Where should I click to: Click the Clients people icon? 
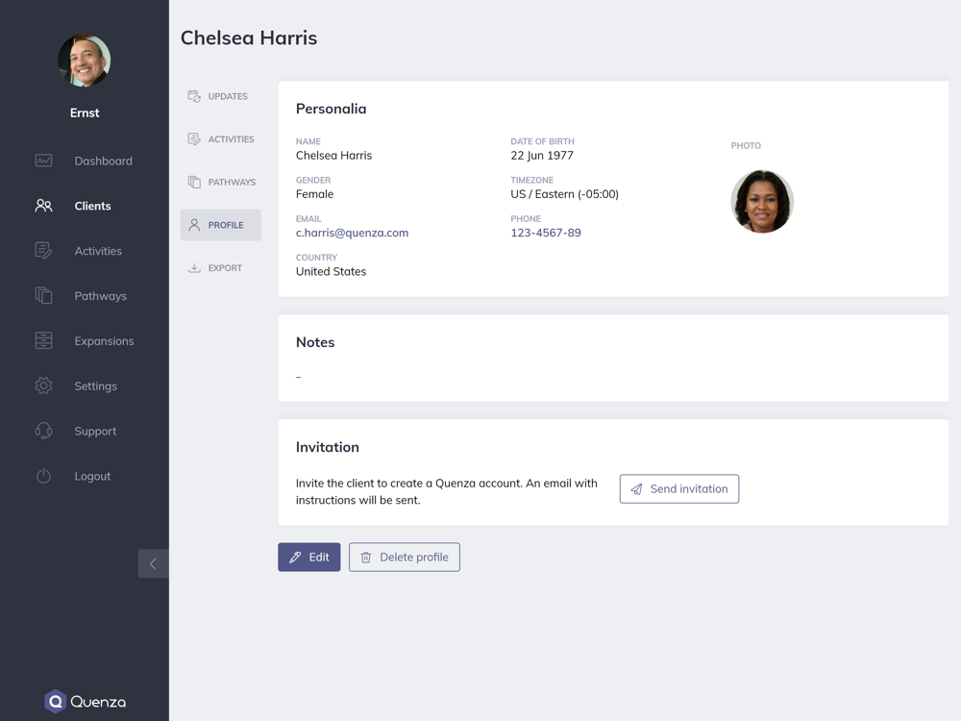pyautogui.click(x=43, y=206)
